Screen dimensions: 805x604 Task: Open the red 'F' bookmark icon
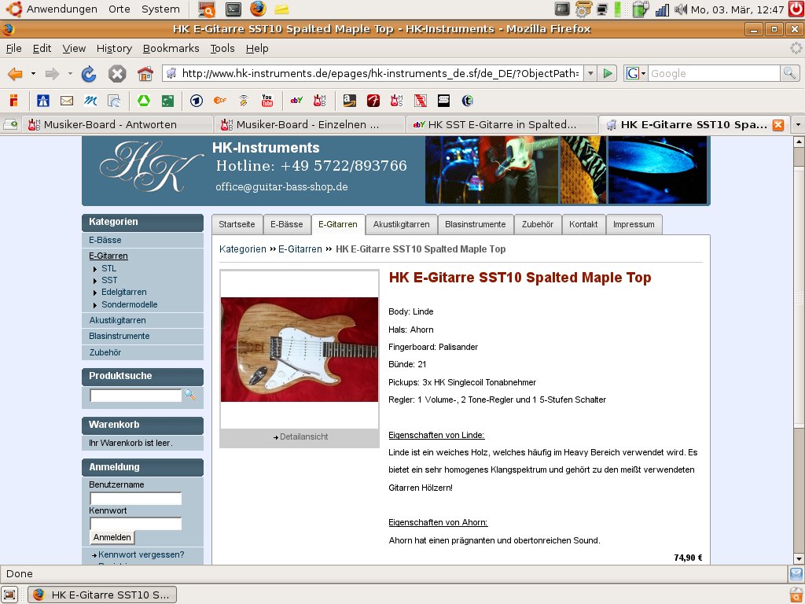point(373,101)
